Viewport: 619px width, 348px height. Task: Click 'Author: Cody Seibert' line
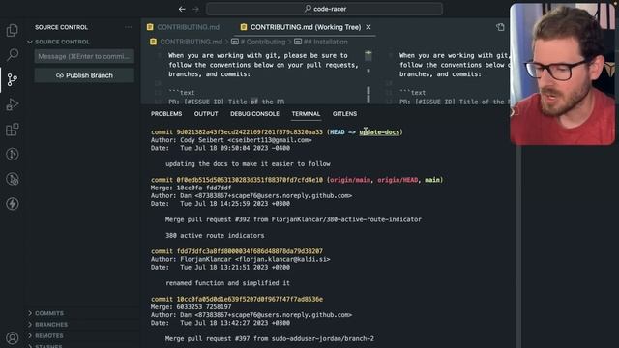pos(231,140)
